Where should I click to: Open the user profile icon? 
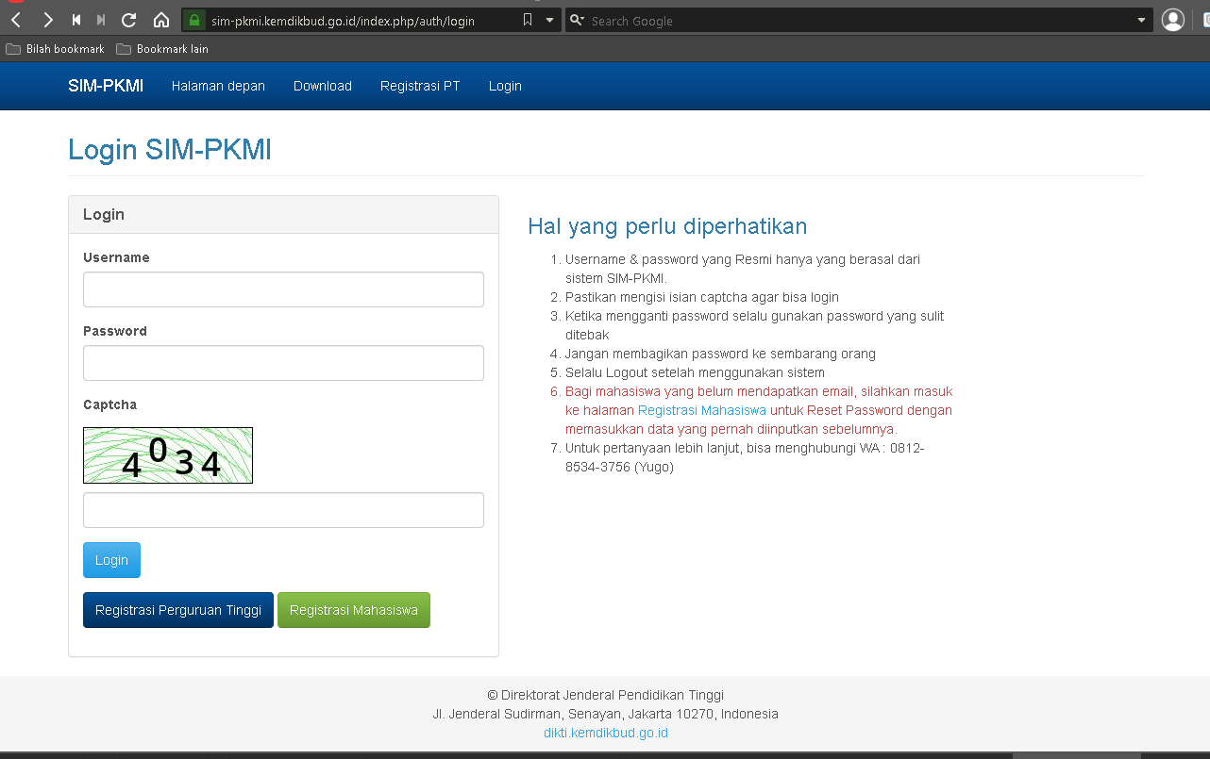click(x=1173, y=20)
